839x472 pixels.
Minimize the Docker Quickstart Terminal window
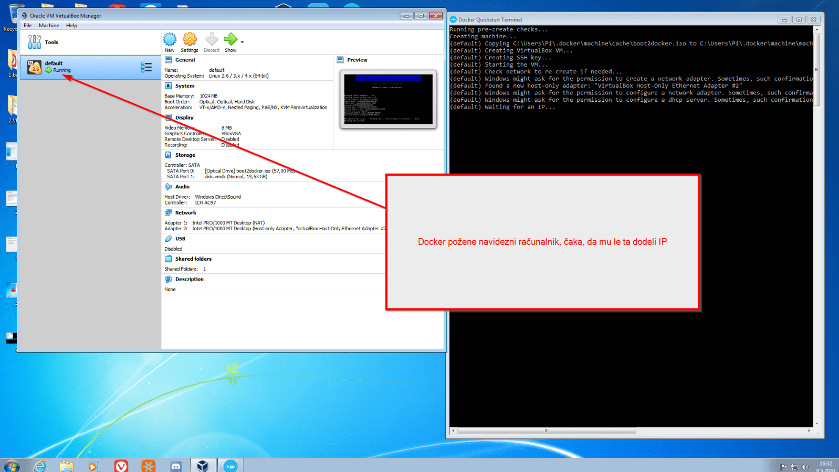(x=784, y=19)
